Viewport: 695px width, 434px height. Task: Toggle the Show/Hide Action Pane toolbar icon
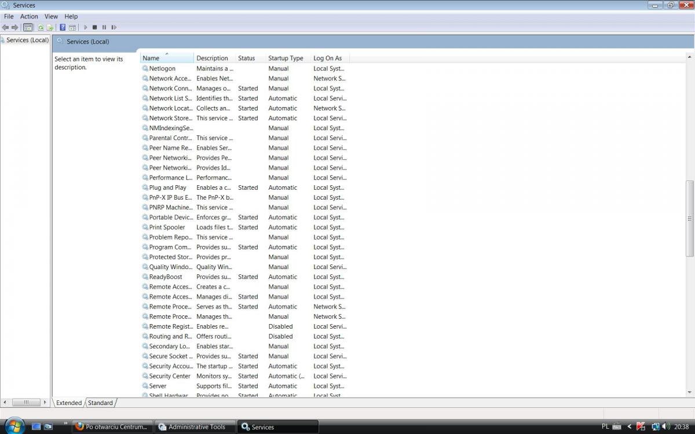click(x=72, y=27)
